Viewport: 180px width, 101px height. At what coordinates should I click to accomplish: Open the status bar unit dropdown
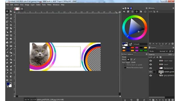coord(27,100)
